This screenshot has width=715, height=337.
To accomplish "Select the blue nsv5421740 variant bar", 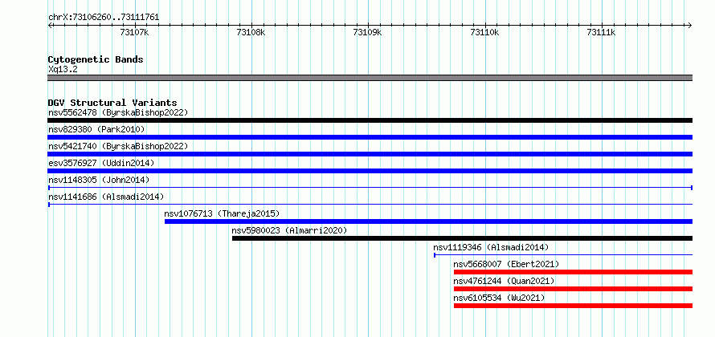I will click(370, 154).
